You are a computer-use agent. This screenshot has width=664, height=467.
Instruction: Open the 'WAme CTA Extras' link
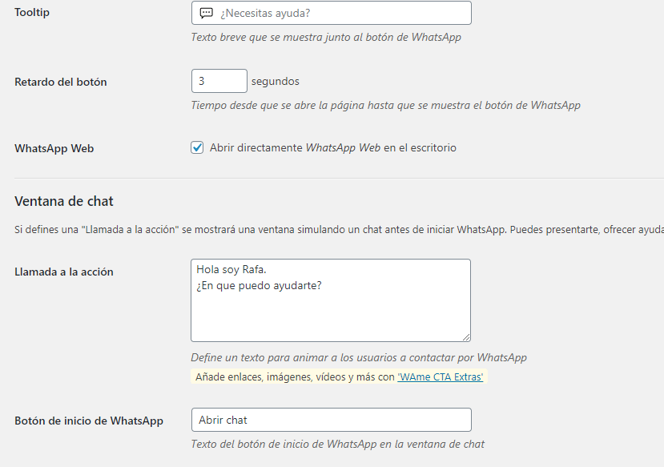tap(440, 376)
